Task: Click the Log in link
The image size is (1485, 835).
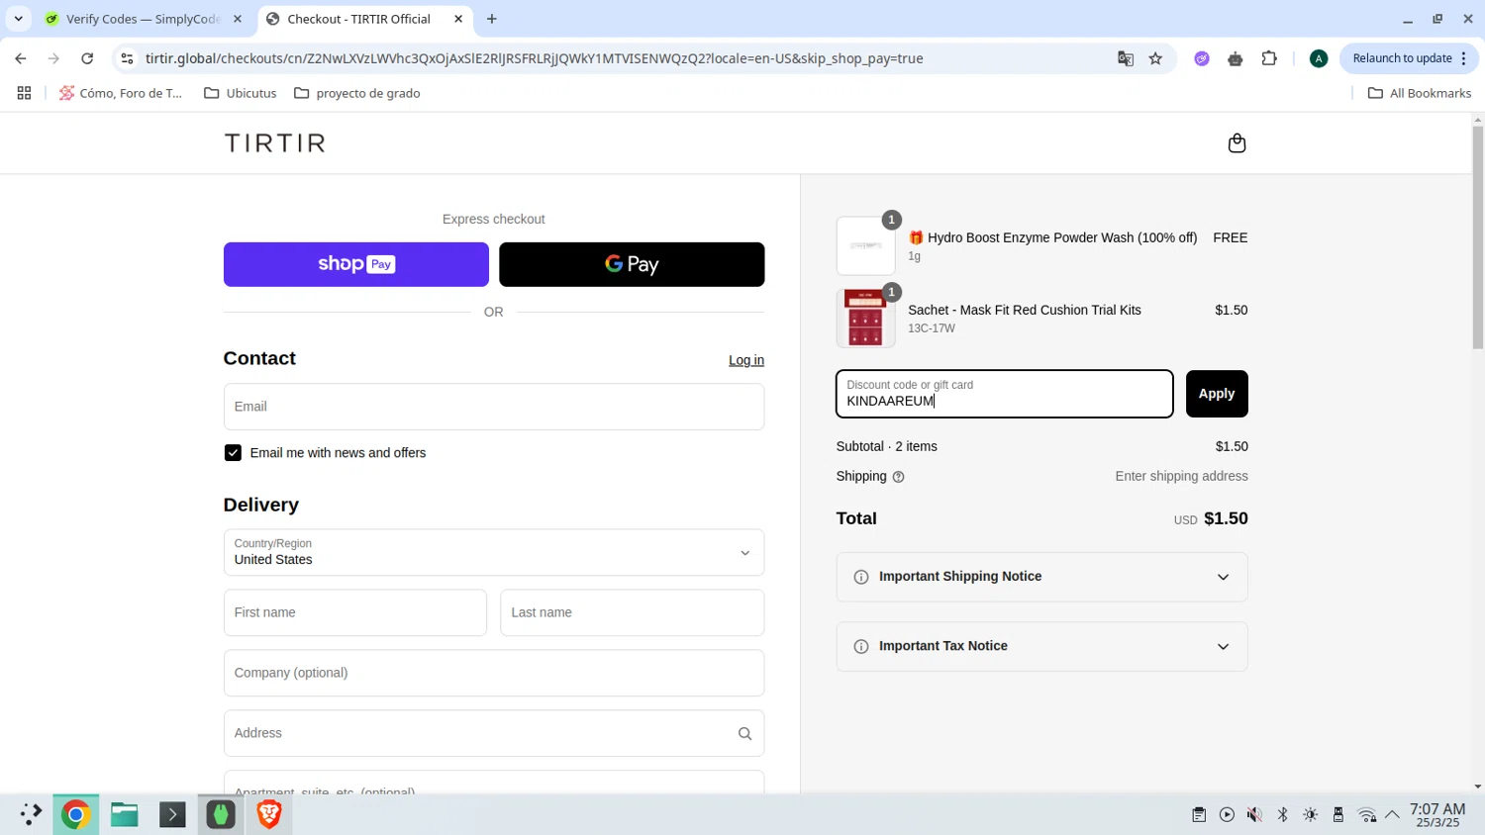Action: click(746, 360)
